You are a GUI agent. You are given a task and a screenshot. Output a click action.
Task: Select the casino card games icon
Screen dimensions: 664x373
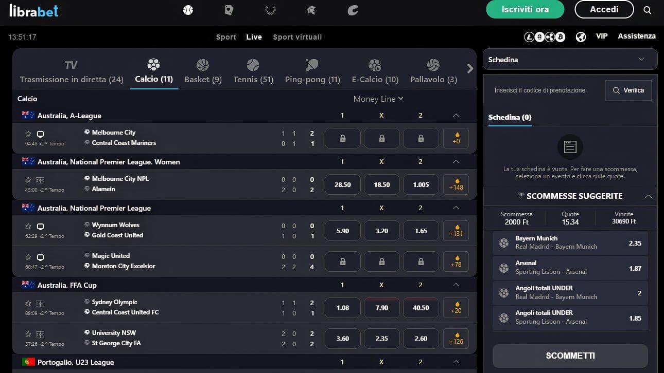(x=229, y=9)
